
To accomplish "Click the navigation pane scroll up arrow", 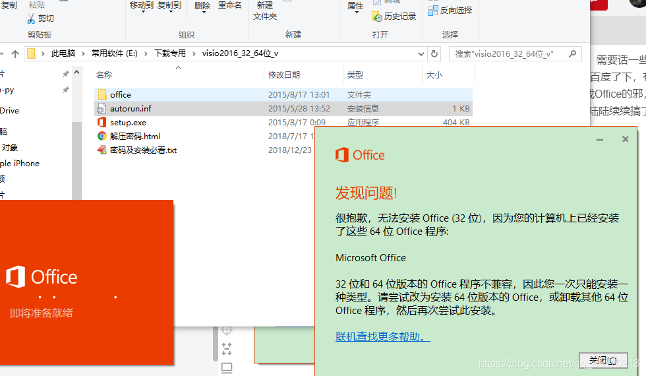I will tap(76, 72).
